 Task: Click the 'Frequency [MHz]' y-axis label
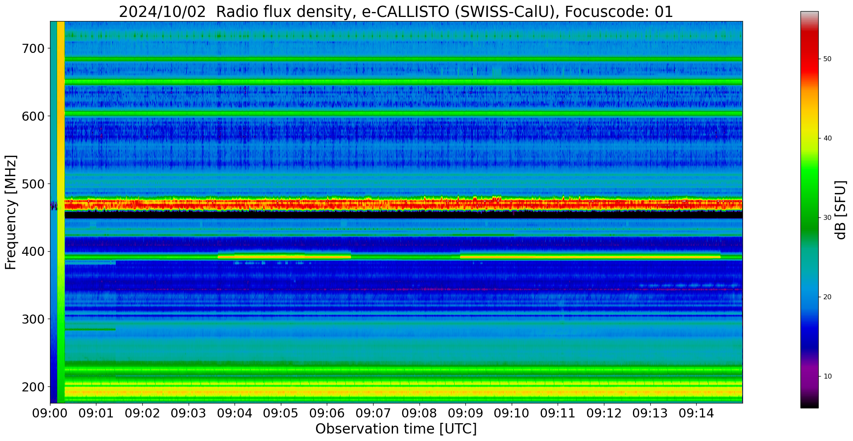tap(11, 212)
